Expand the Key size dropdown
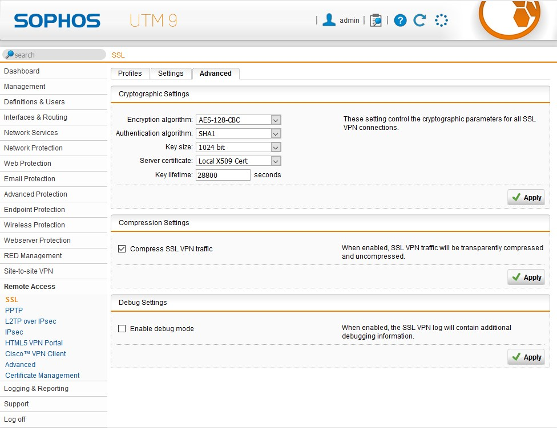This screenshot has height=428, width=557. pos(276,148)
